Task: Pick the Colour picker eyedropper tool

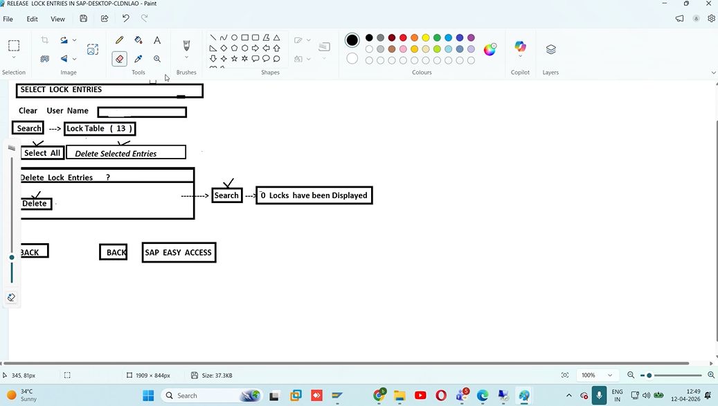Action: [x=138, y=60]
